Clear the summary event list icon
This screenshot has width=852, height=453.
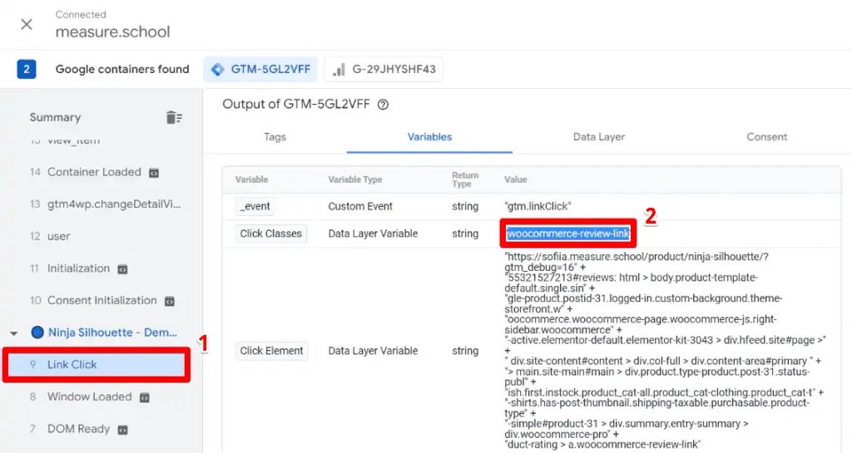(174, 117)
